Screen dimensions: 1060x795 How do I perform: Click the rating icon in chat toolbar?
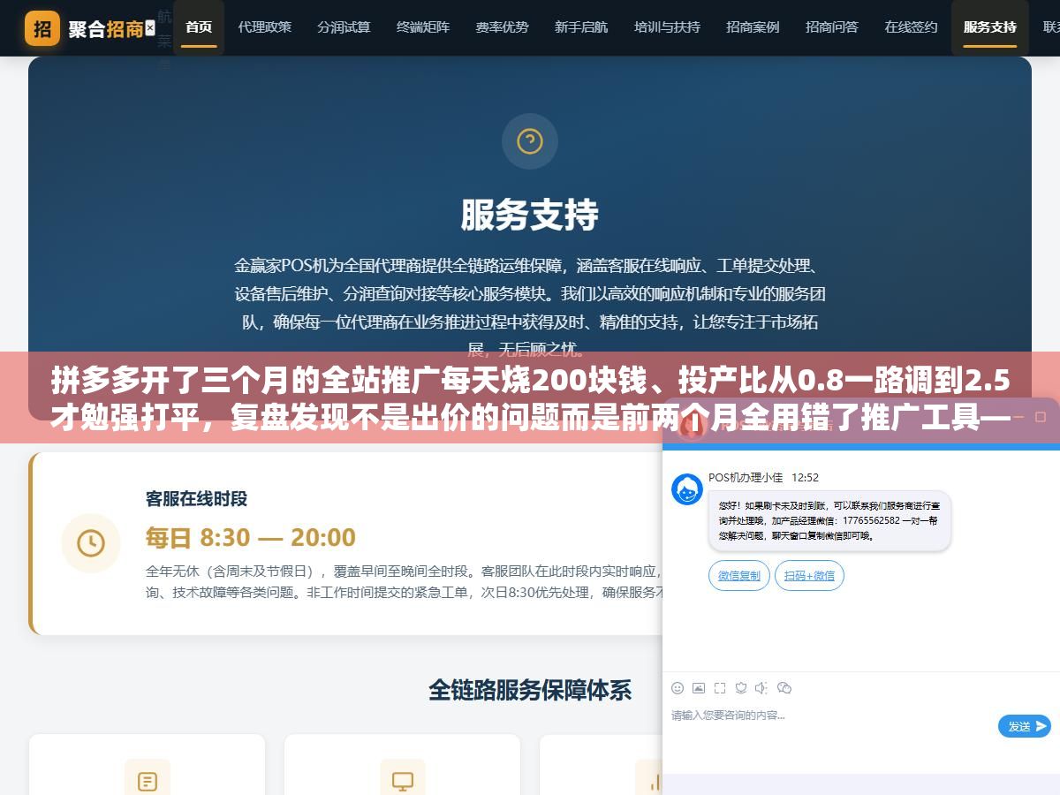point(741,688)
